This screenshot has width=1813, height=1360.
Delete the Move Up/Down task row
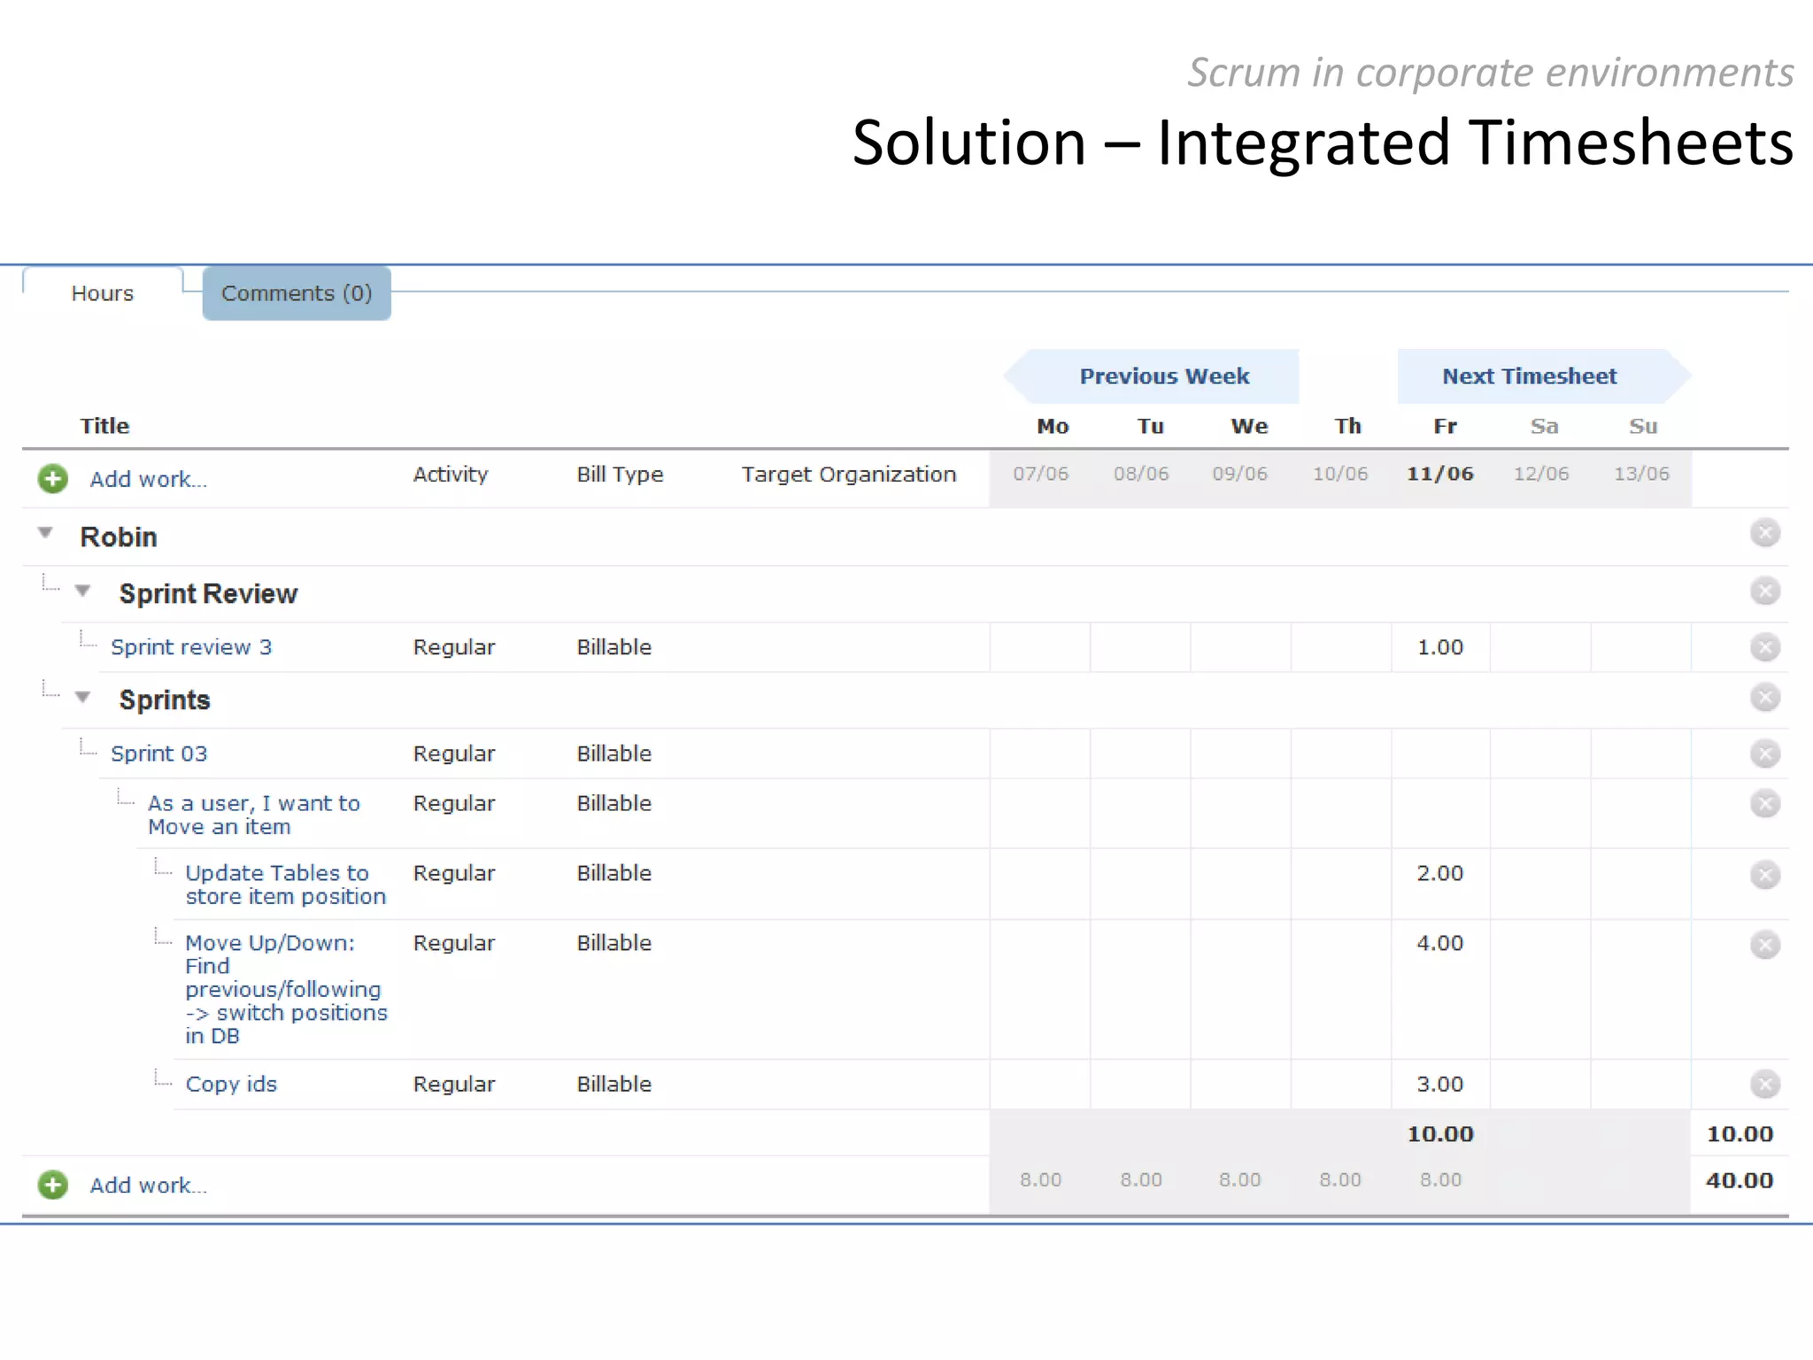coord(1764,945)
